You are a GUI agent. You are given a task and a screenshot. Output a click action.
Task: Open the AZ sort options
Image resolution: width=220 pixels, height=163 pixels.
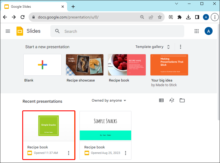coord(172,100)
